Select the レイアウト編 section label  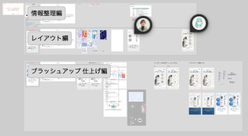pyautogui.click(x=50, y=38)
